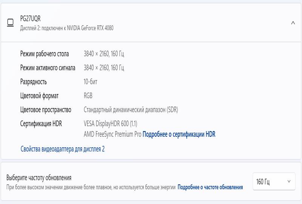Click the AMD FreeSync Premium Pro text
The height and width of the screenshot is (204, 302).
(112, 134)
